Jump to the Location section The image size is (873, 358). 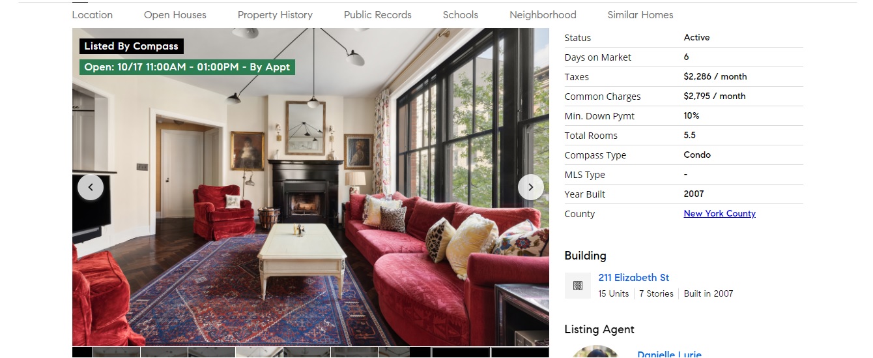(93, 14)
